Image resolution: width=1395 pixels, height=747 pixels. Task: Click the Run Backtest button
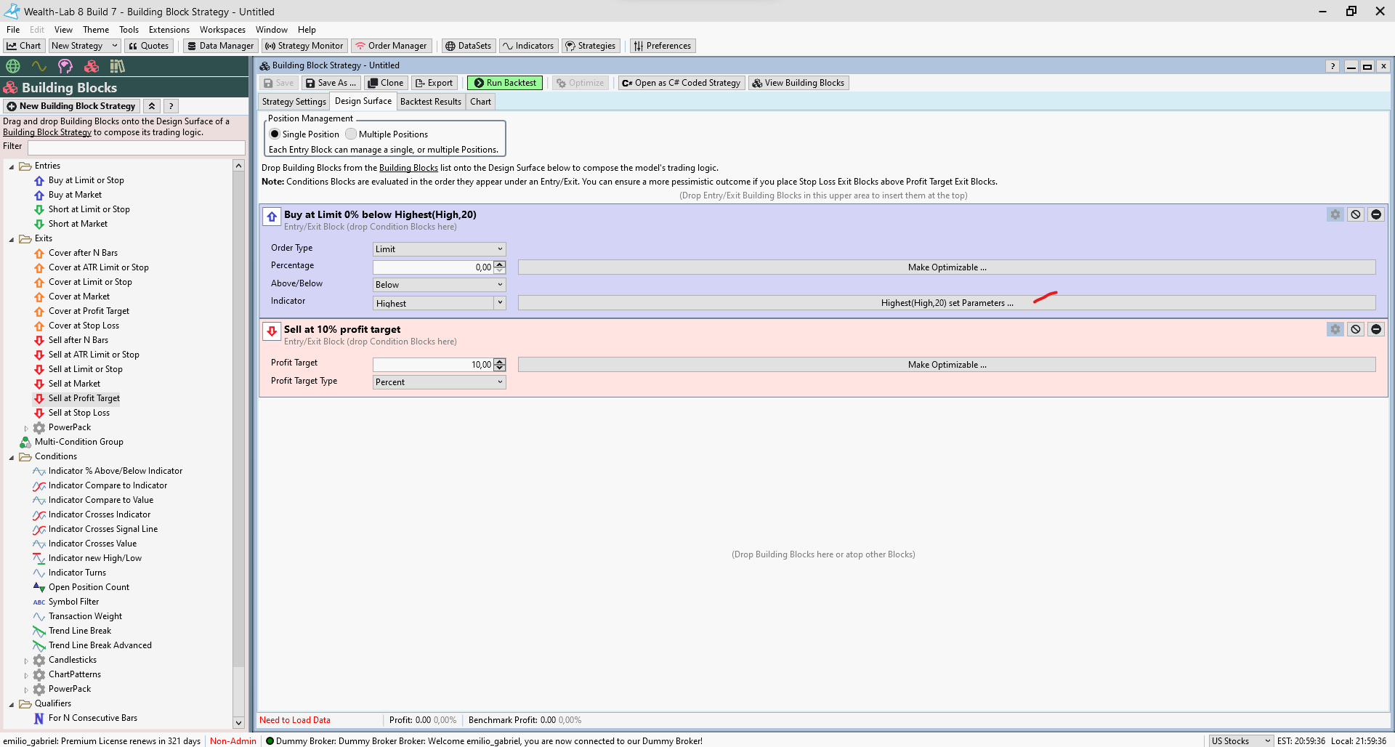pos(504,83)
